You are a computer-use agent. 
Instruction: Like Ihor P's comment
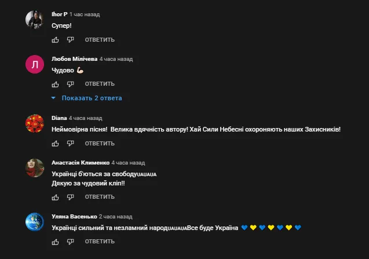coord(56,40)
